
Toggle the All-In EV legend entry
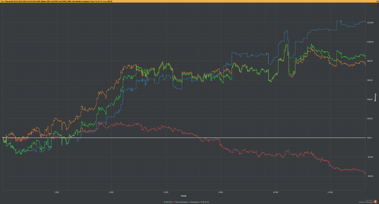[x=205, y=202]
